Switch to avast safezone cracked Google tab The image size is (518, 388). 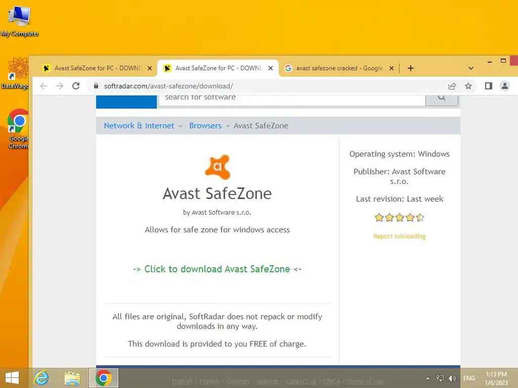[x=339, y=68]
